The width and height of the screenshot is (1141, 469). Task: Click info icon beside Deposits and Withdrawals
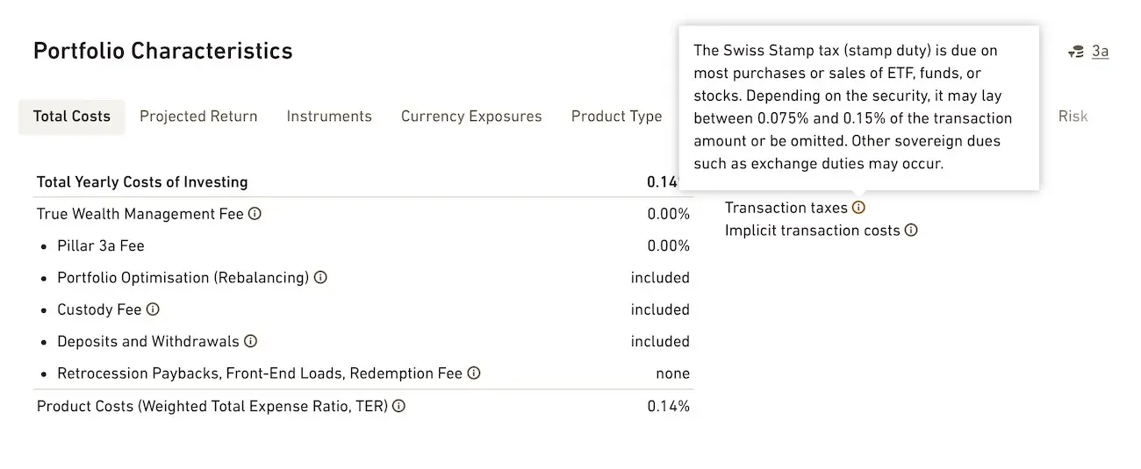tap(250, 341)
